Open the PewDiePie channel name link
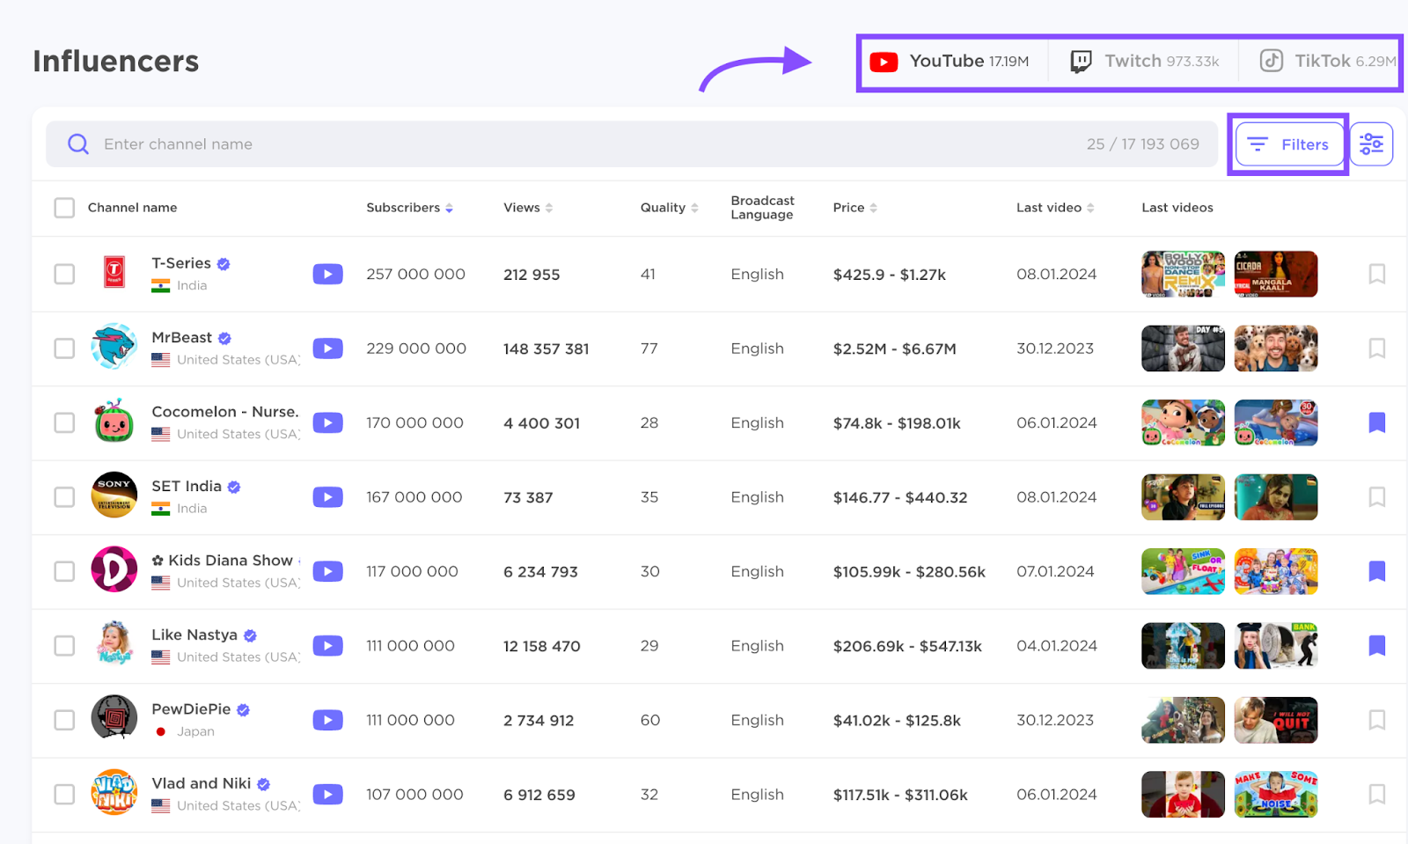1408x844 pixels. coord(191,709)
